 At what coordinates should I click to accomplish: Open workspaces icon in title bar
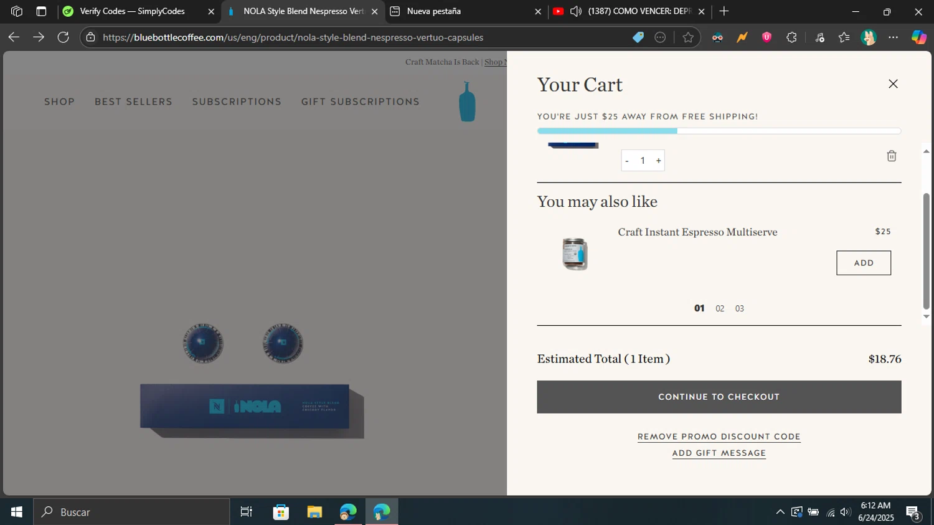(x=17, y=11)
